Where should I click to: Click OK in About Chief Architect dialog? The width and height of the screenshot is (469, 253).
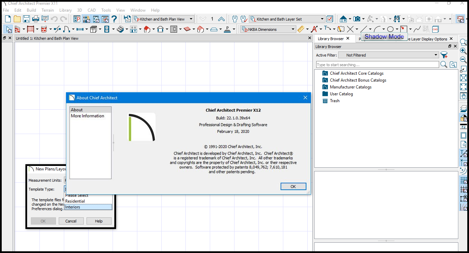(x=293, y=186)
